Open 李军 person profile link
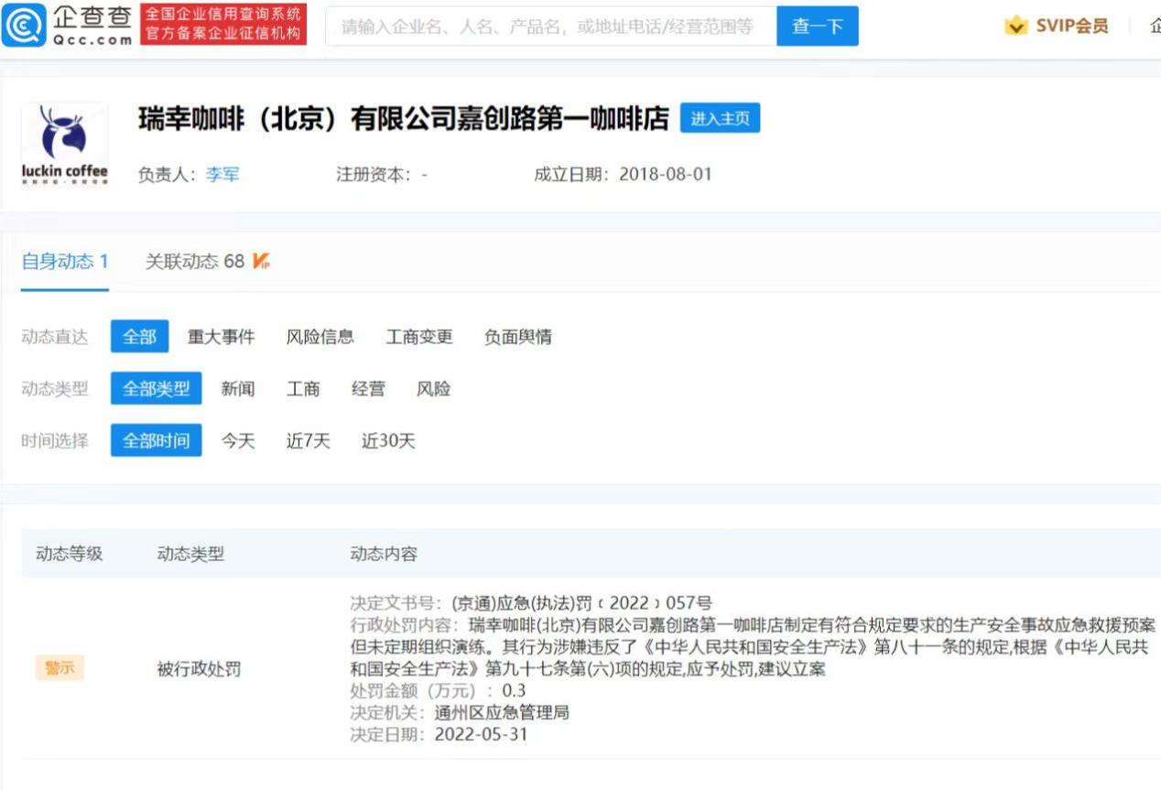1161x790 pixels. pos(222,174)
